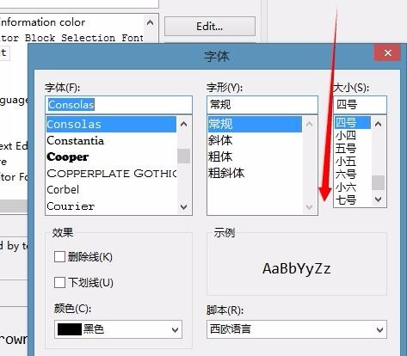Click the Edit... button behind the dialog
This screenshot has width=407, height=356.
coord(210,27)
